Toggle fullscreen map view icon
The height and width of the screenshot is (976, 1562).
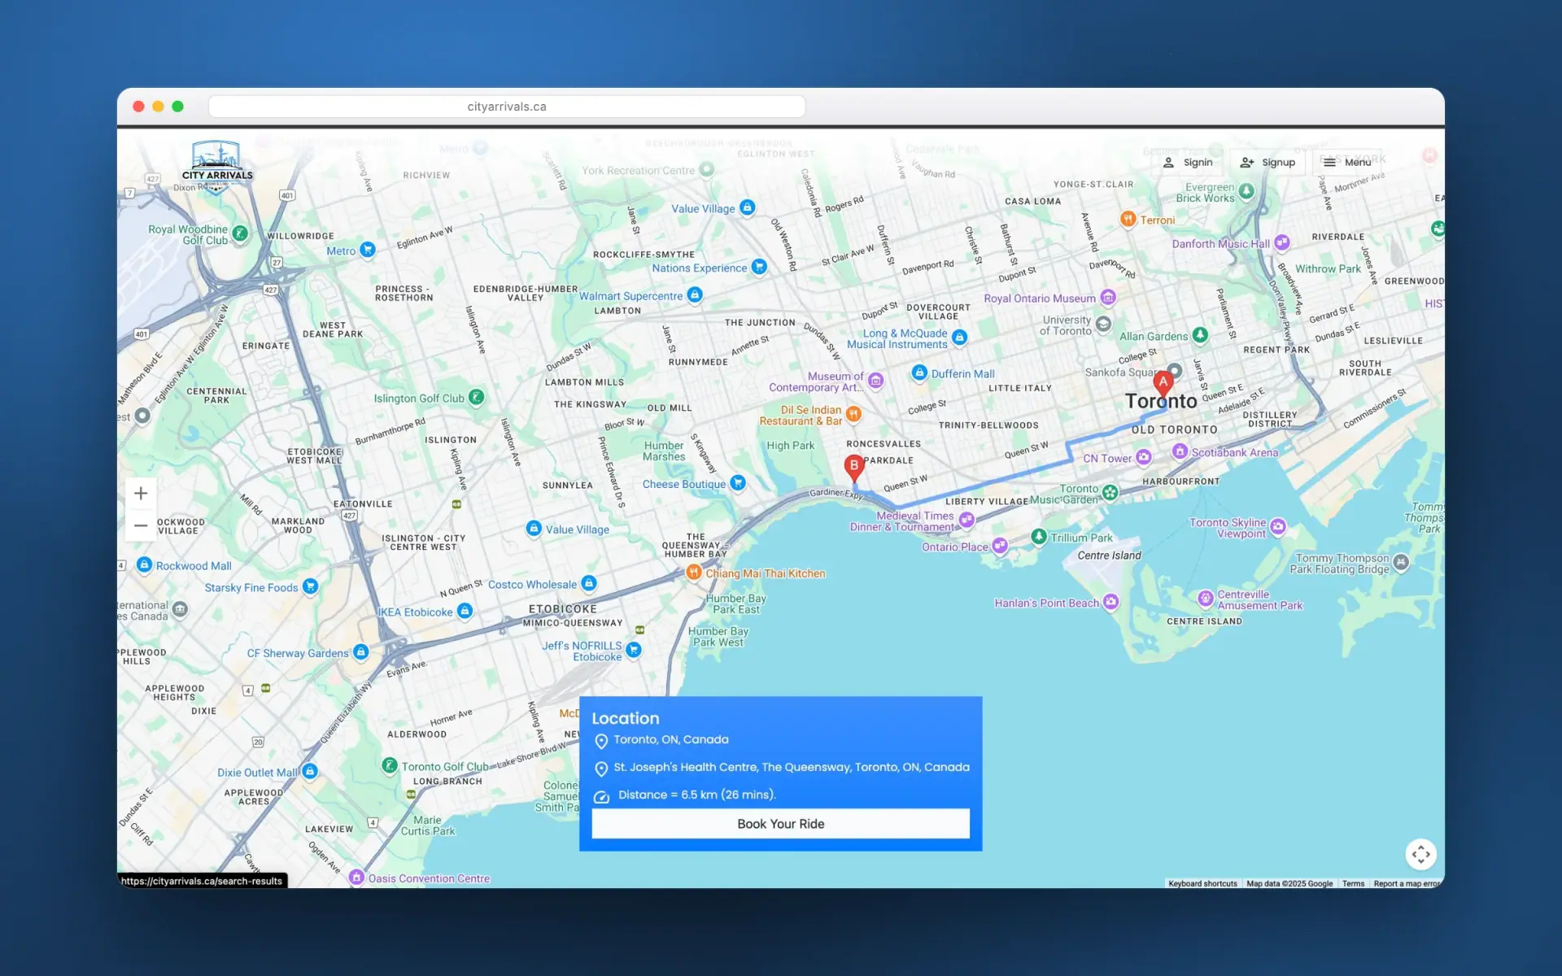point(1420,854)
